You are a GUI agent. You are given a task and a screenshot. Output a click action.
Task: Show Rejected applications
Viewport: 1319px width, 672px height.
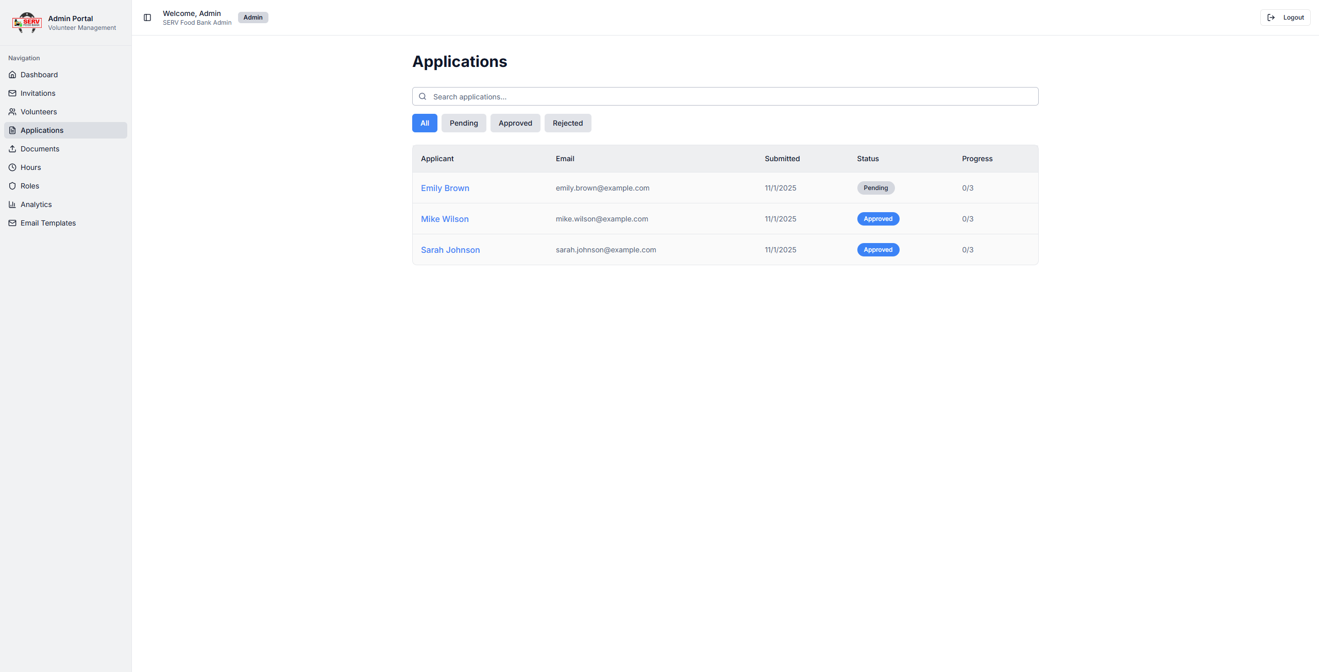pos(567,123)
